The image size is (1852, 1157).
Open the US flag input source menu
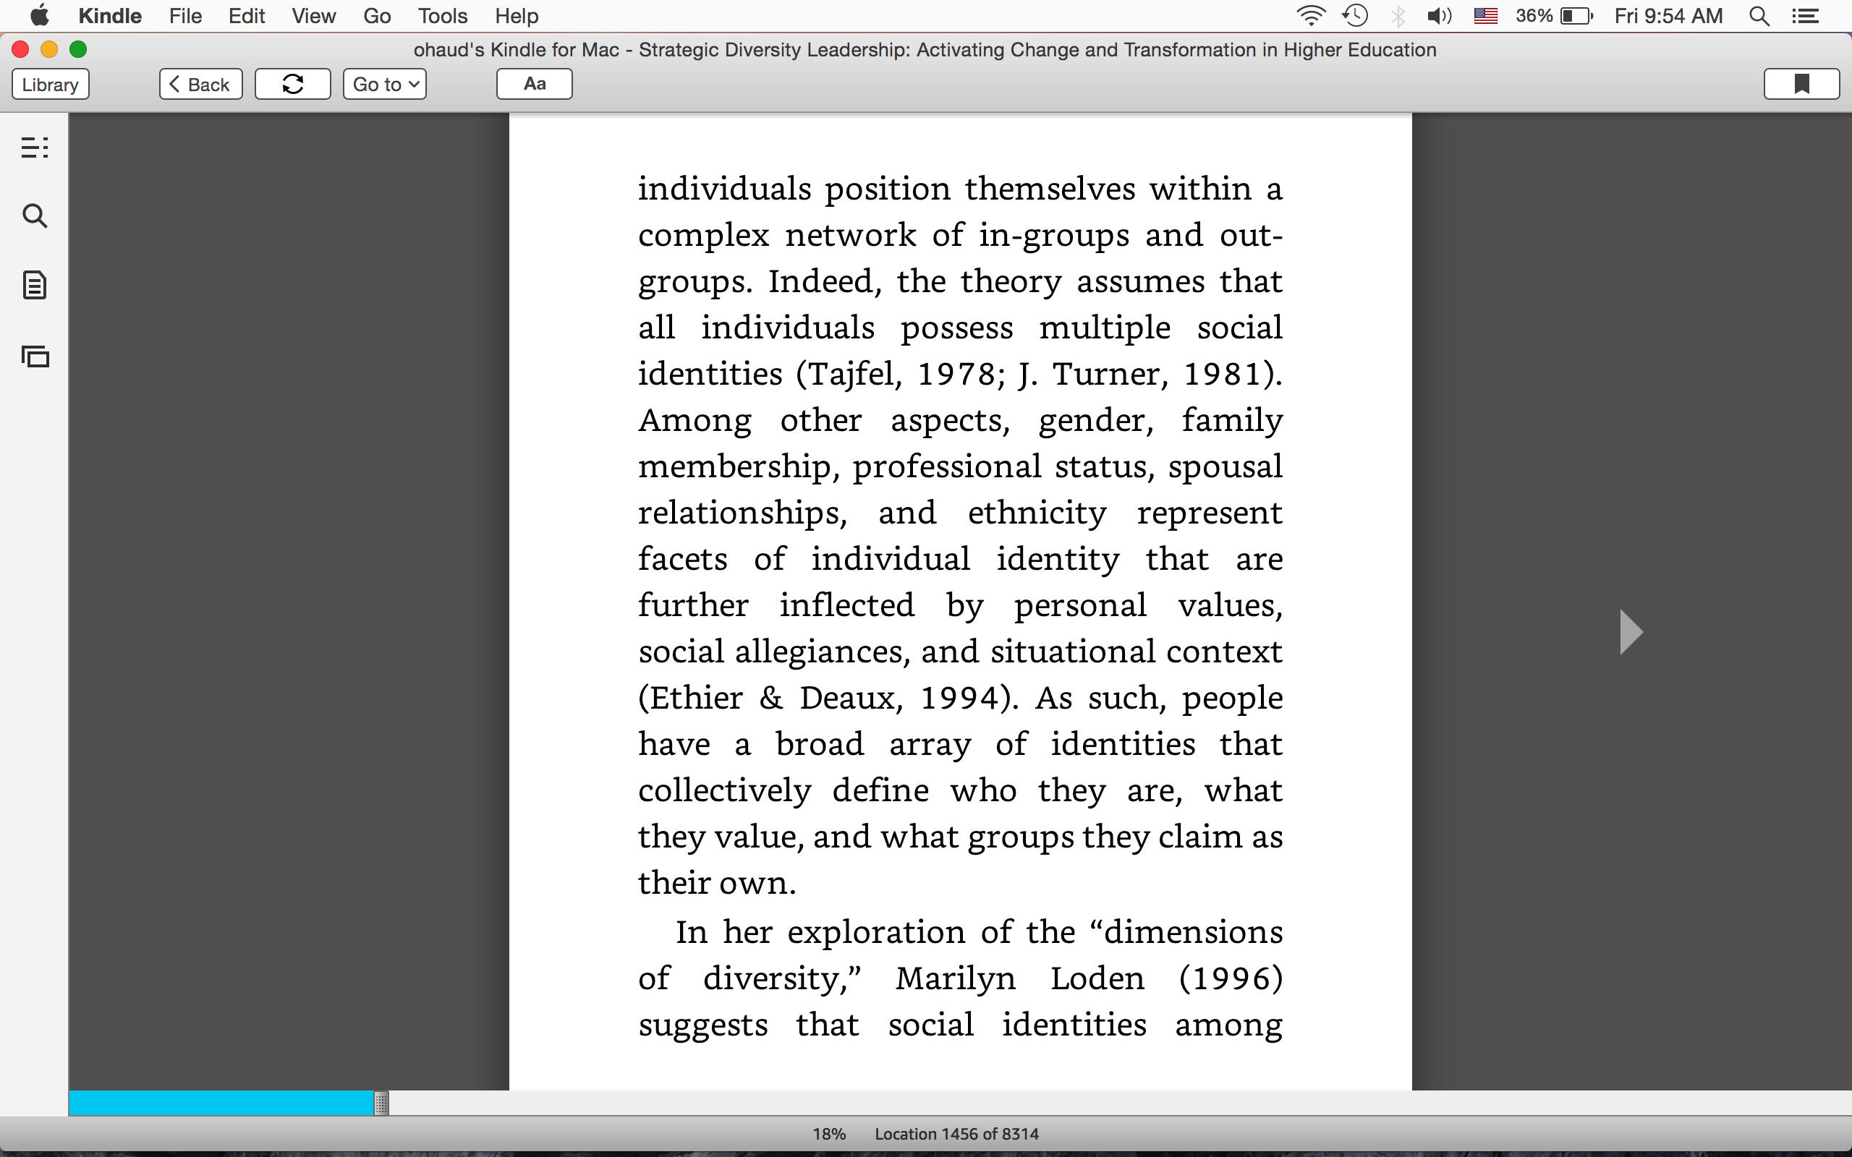1485,15
